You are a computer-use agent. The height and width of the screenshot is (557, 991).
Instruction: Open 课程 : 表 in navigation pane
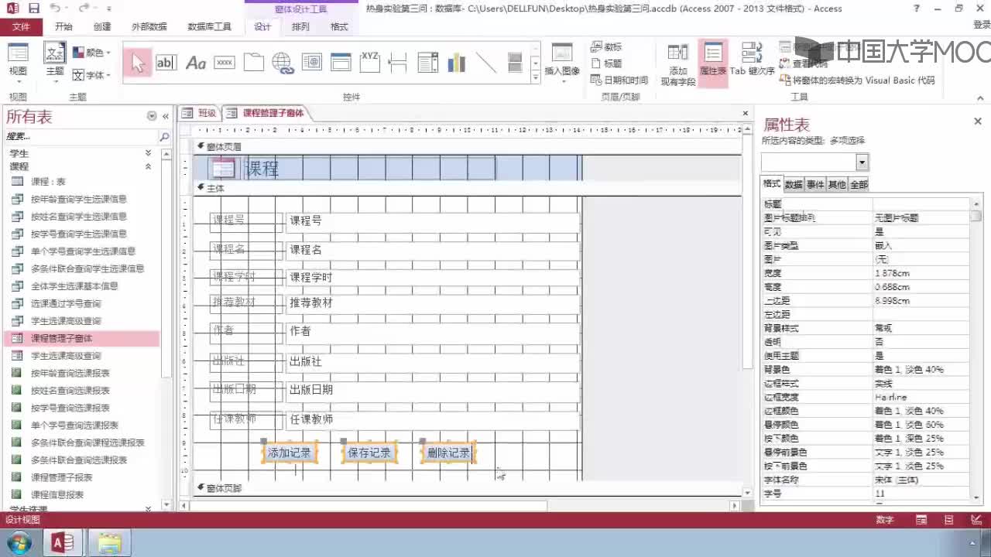48,182
